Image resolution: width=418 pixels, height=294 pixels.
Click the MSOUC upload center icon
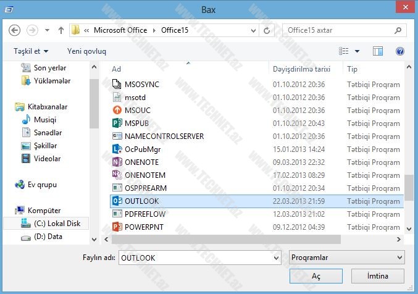(117, 111)
